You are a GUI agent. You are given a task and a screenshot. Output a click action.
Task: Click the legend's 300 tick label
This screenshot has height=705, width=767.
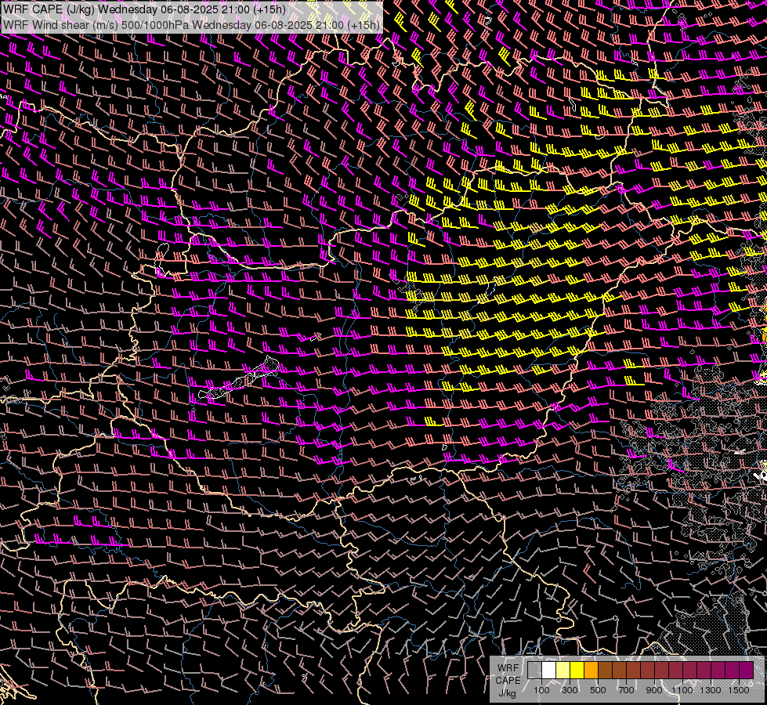click(x=570, y=690)
